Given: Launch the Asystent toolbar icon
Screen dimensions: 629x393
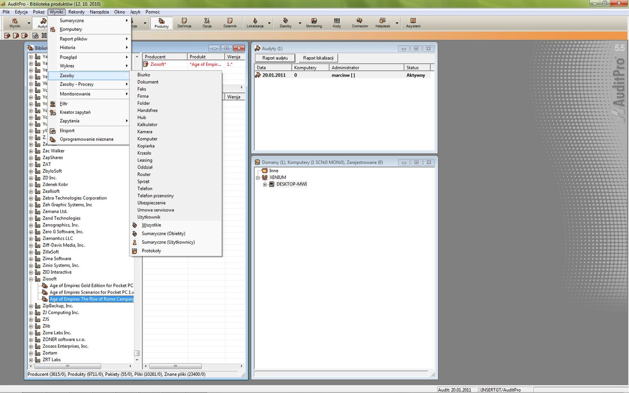Looking at the screenshot, I should [413, 23].
